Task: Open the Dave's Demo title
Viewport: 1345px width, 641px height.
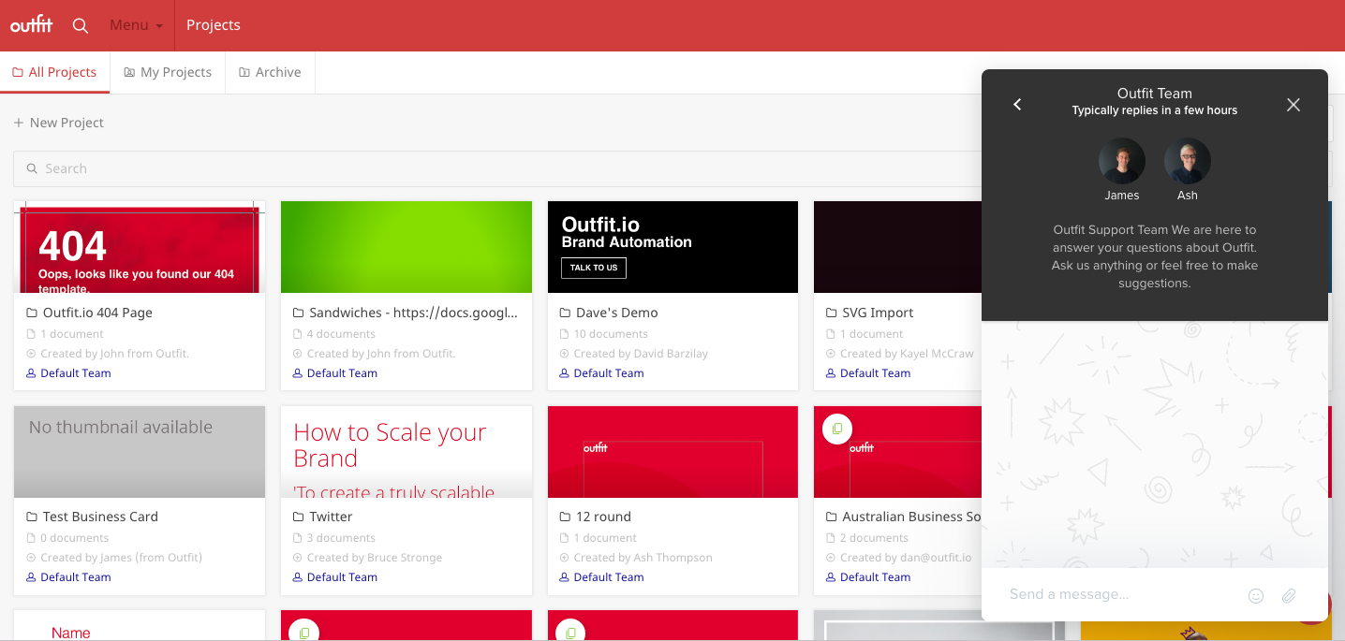Action: pos(616,313)
